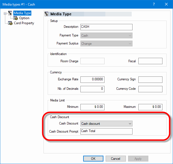Screen dimensions: 173x164
Task: Click the Exchange Rate field
Action: coord(92,79)
